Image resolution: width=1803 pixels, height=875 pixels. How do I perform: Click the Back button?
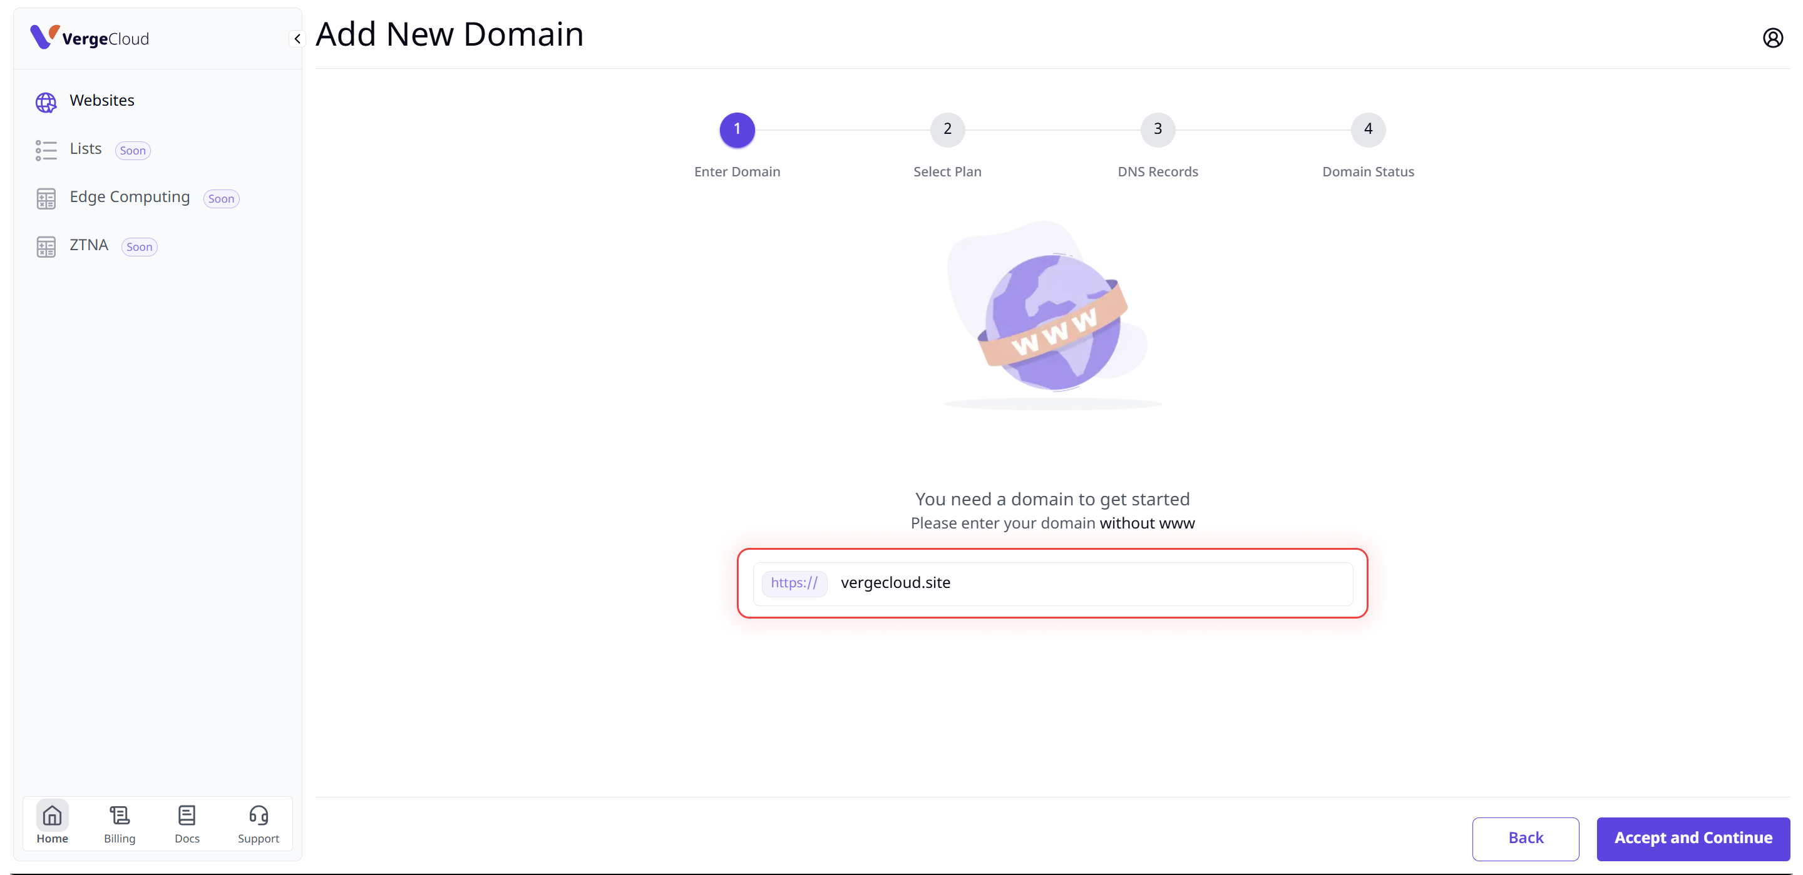1526,837
